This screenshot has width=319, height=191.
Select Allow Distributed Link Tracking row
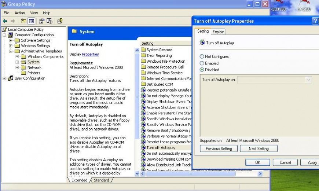(x=166, y=165)
